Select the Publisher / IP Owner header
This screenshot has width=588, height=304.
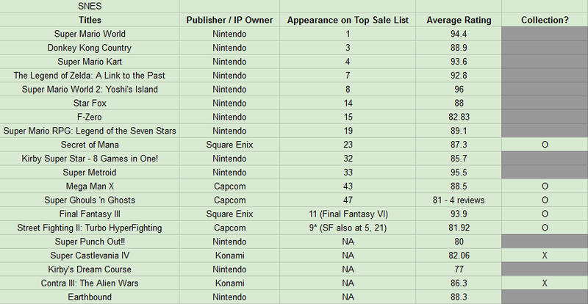click(x=229, y=20)
